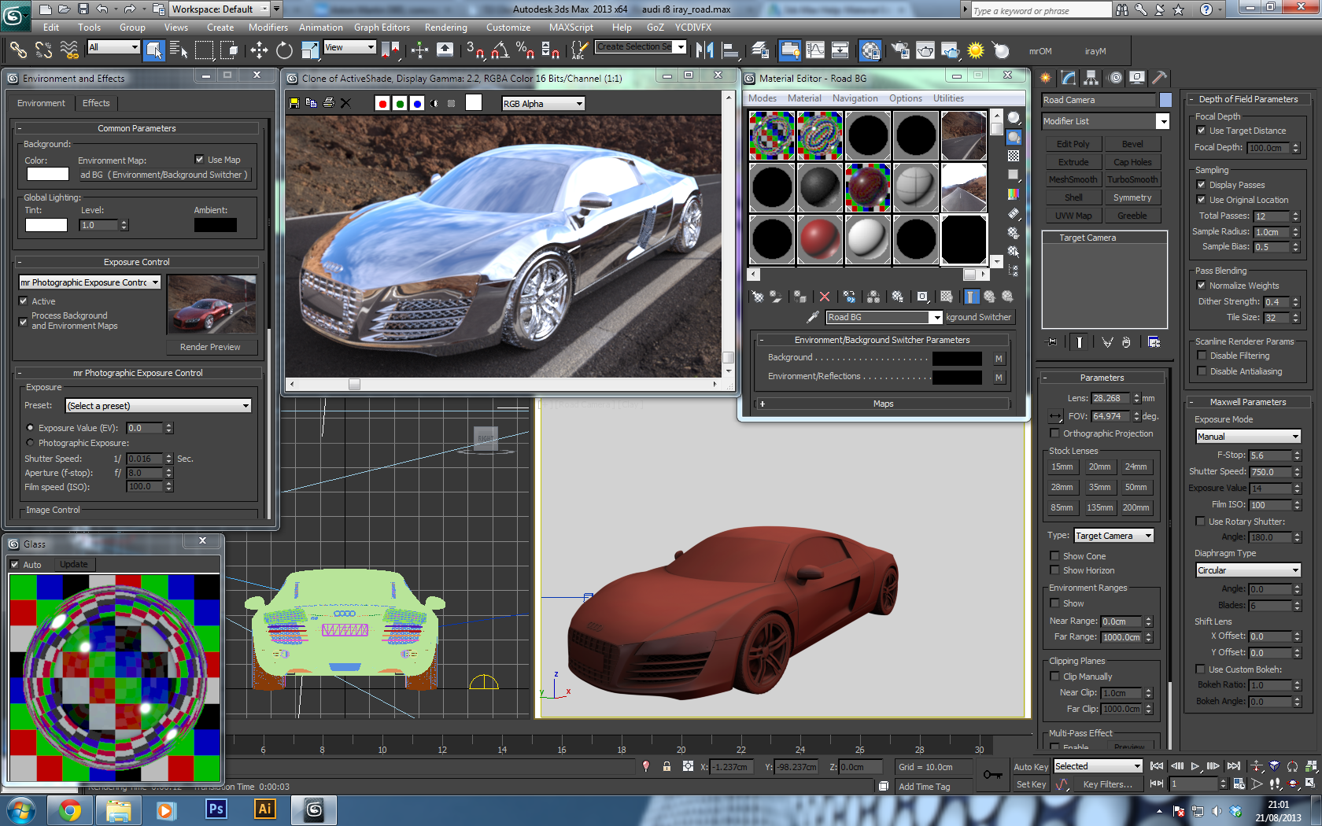Clear the ActiveShade render image

pos(345,103)
